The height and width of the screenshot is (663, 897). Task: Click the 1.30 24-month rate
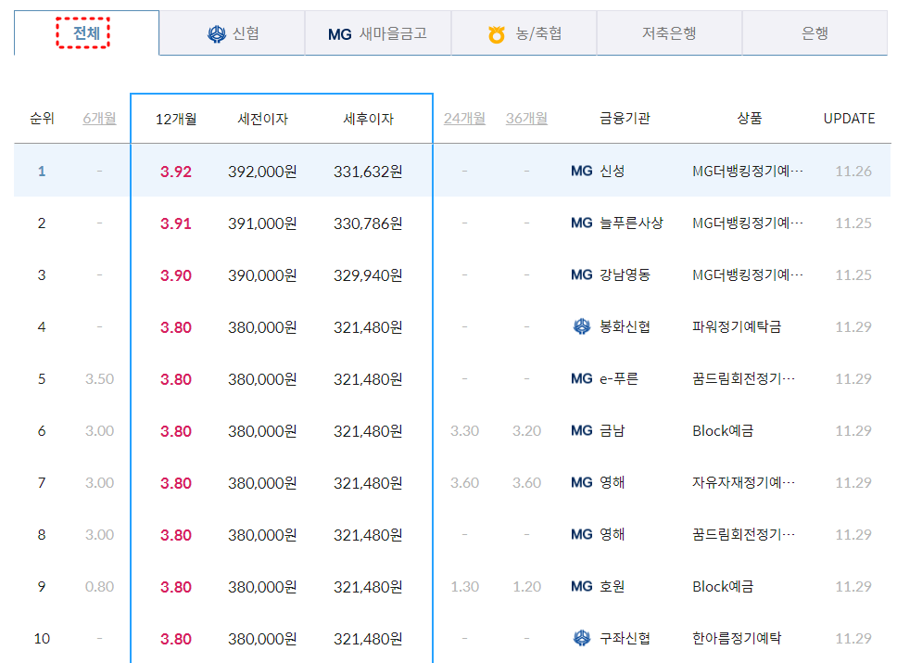tap(464, 587)
